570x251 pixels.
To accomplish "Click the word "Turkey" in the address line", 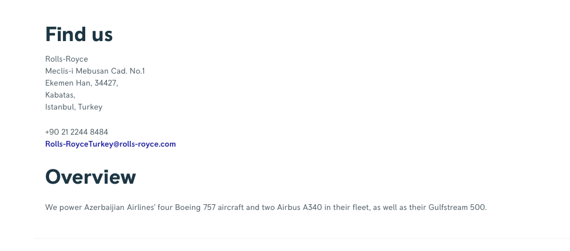I will coord(90,107).
